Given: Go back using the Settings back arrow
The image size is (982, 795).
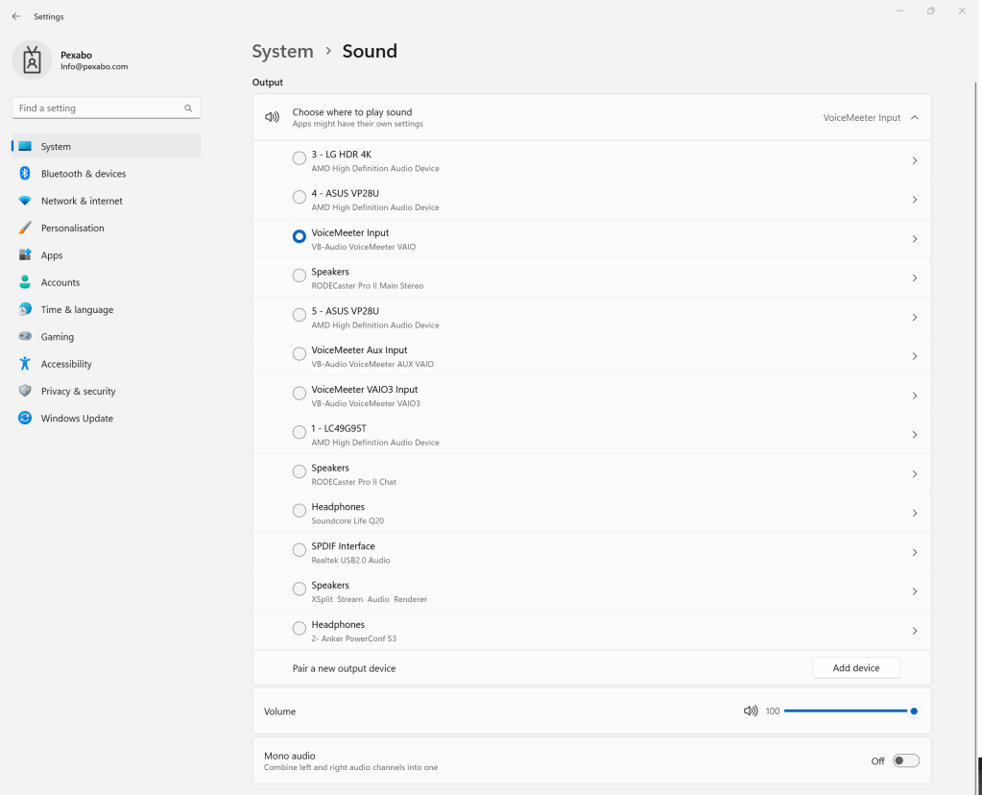Looking at the screenshot, I should [x=16, y=16].
